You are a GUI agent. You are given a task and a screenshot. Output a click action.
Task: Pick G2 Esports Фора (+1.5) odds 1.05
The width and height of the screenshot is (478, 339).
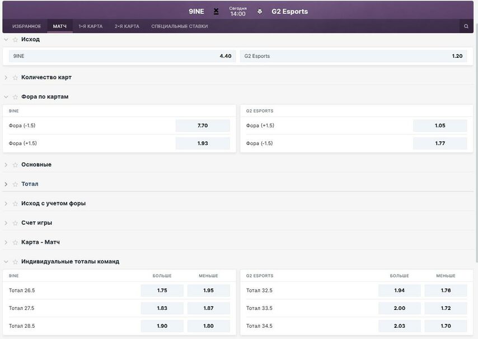[x=440, y=126]
